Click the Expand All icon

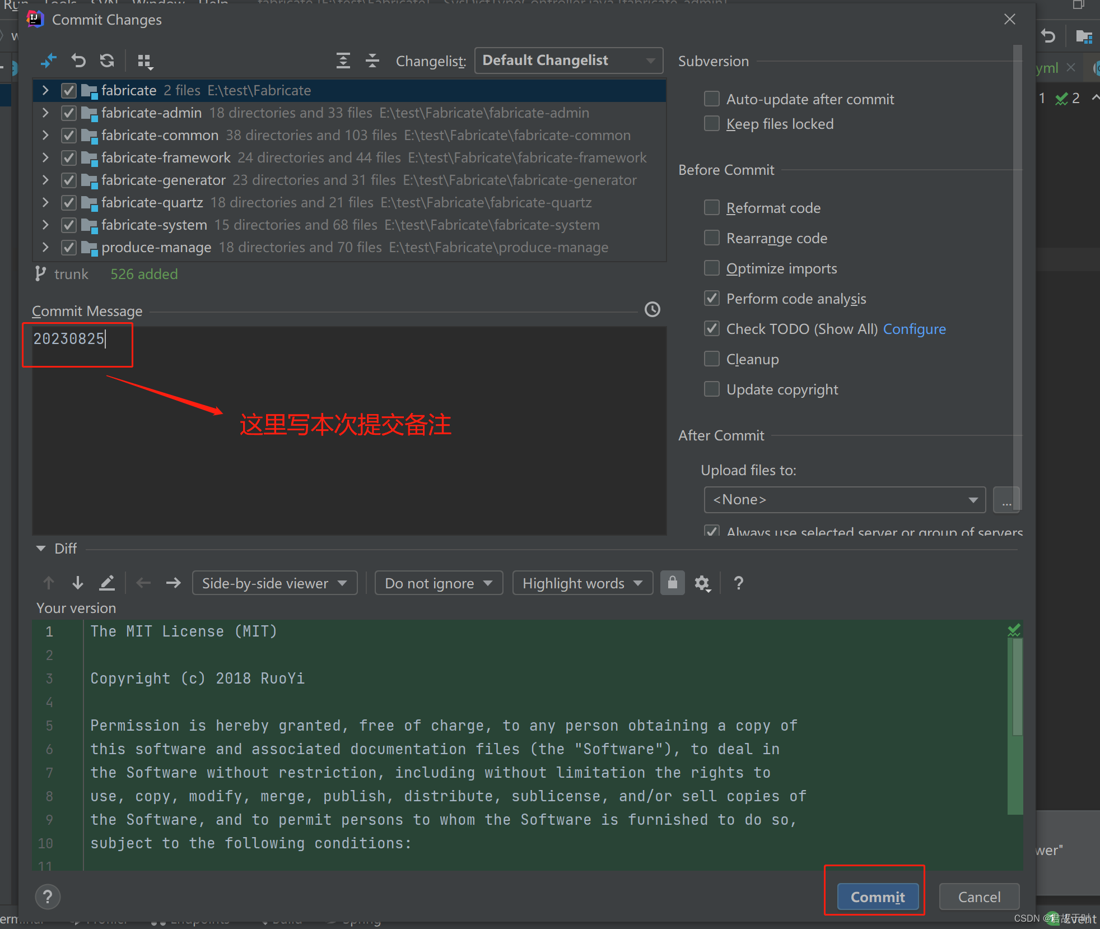tap(343, 61)
